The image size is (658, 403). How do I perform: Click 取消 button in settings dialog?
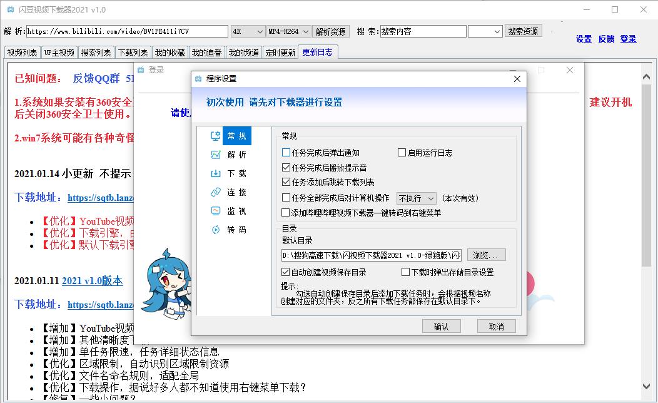(x=497, y=326)
